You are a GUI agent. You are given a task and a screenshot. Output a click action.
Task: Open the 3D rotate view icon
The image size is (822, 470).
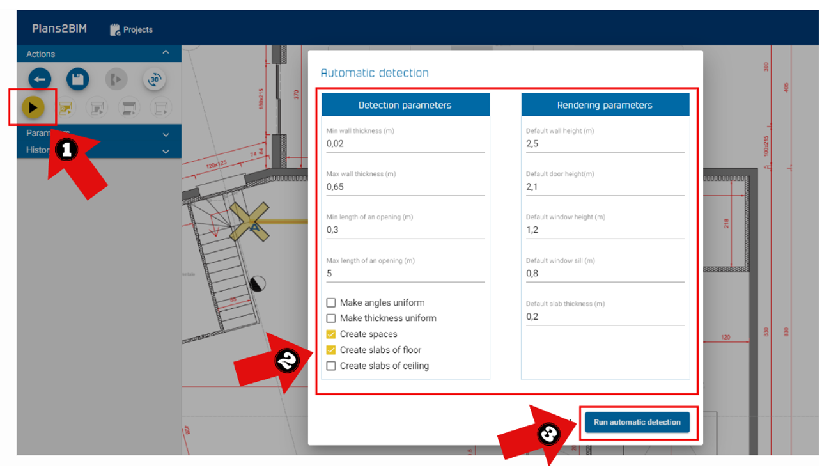[x=154, y=79]
